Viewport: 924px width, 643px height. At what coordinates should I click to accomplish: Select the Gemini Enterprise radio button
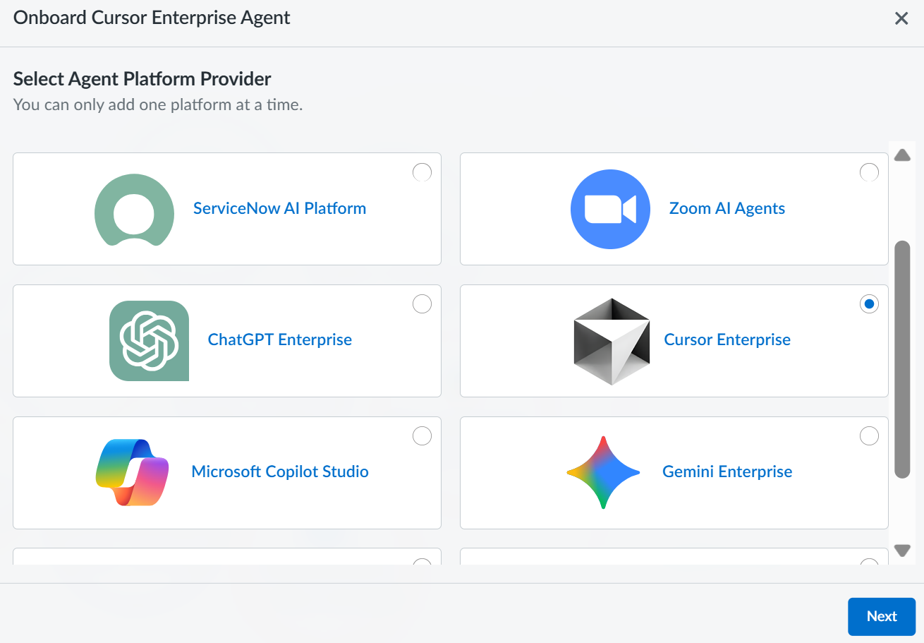tap(869, 436)
